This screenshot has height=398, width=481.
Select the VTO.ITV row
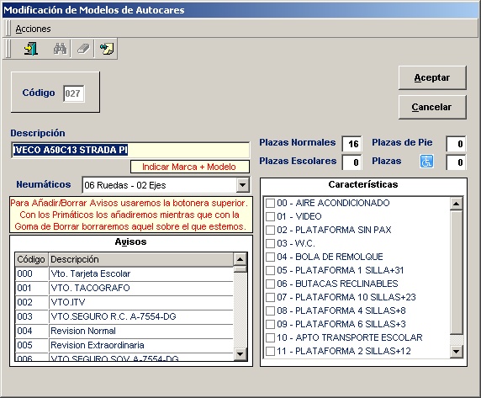click(124, 302)
